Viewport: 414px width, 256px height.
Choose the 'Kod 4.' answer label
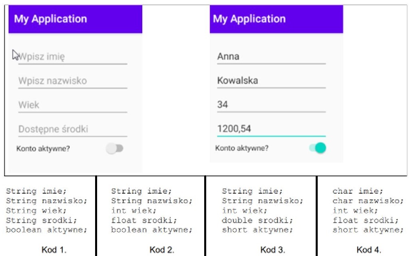pyautogui.click(x=369, y=249)
